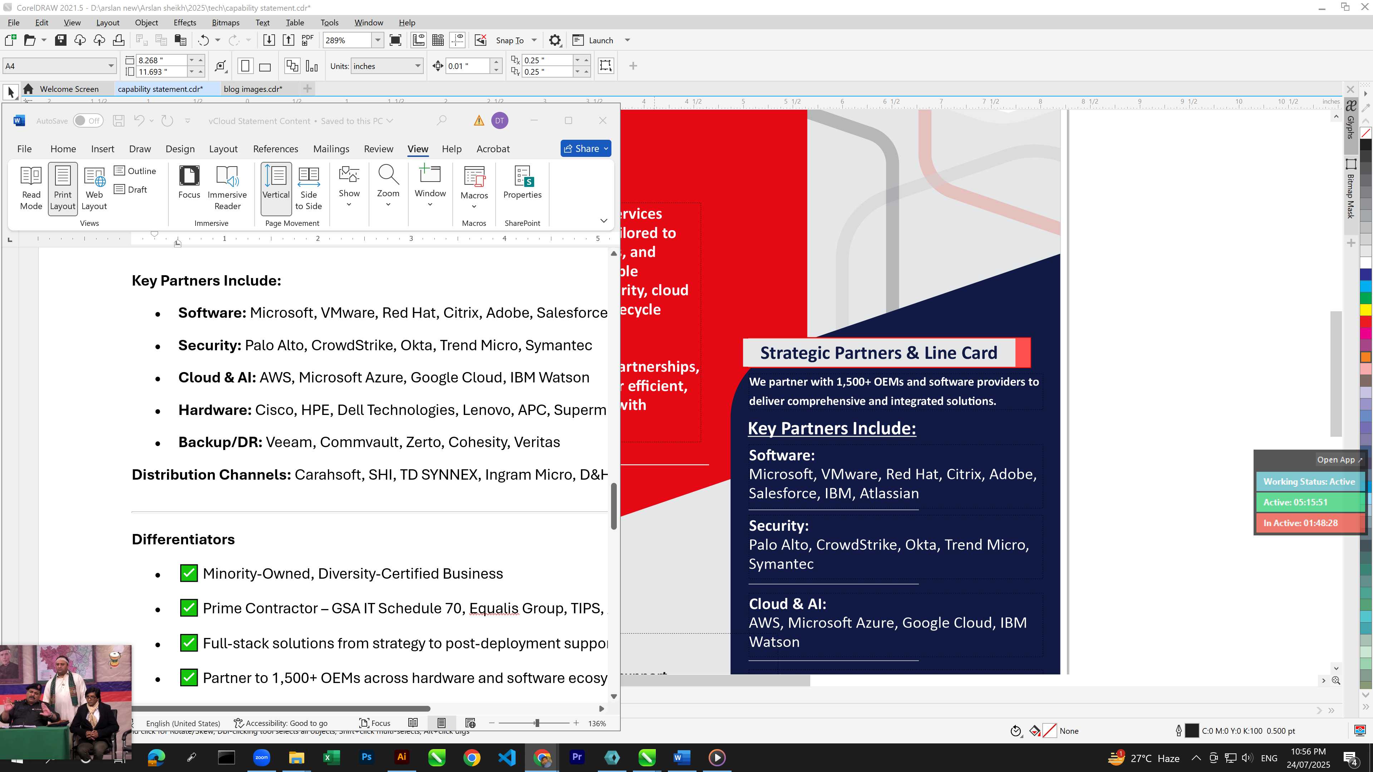
Task: Switch Word to Draft view
Action: (131, 189)
